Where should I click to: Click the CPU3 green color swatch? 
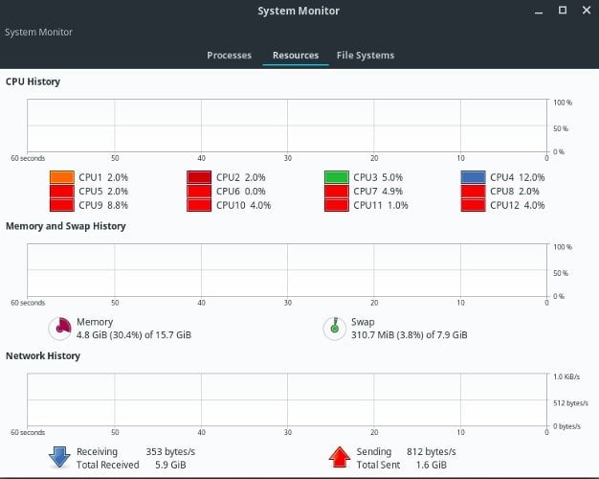(337, 177)
